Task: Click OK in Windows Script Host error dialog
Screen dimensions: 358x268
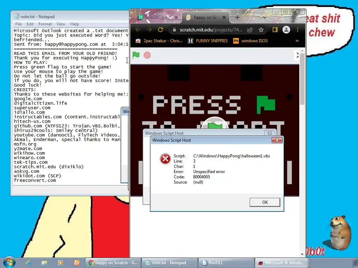Action: pyautogui.click(x=265, y=202)
